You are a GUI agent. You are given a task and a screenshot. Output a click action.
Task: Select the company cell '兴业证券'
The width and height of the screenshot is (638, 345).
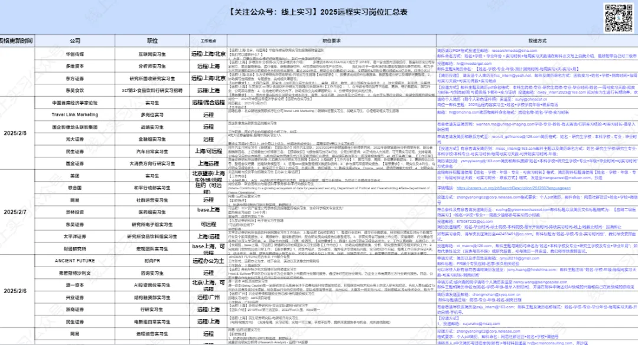point(75,297)
